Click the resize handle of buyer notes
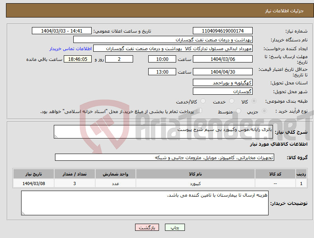The width and height of the screenshot is (314, 238). pos(23,213)
